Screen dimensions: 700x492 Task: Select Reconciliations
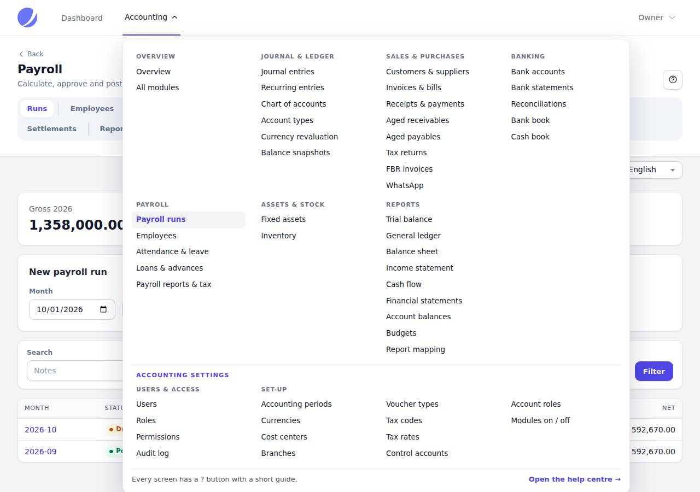pos(539,104)
